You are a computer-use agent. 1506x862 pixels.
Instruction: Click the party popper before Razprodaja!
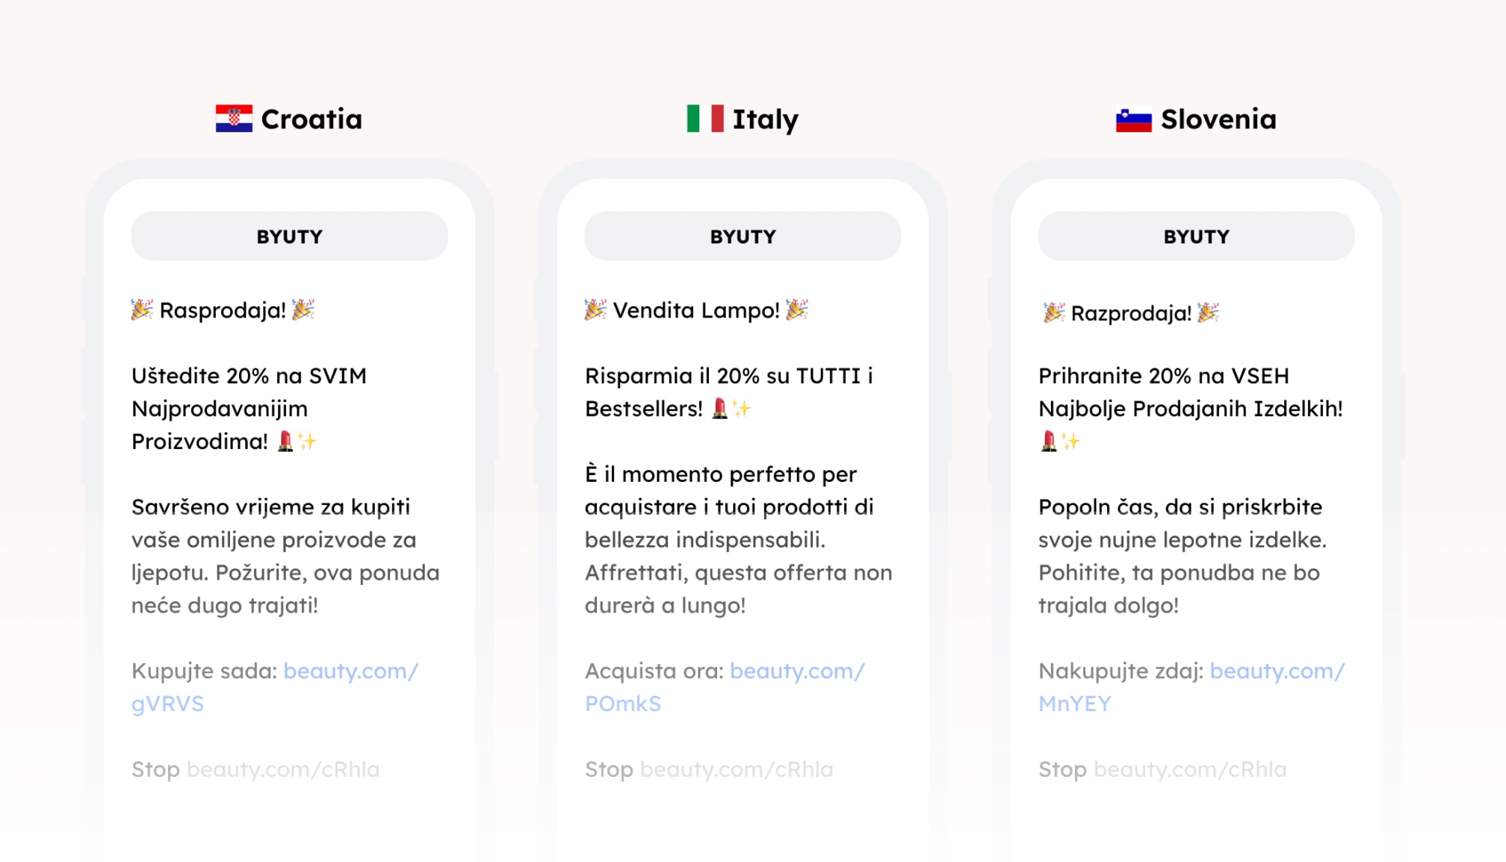coord(1053,312)
